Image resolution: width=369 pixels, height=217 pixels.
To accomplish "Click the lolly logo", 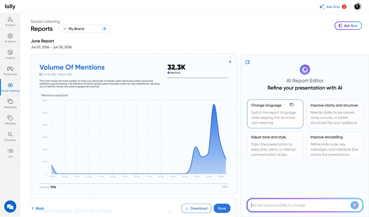I will 10,6.
